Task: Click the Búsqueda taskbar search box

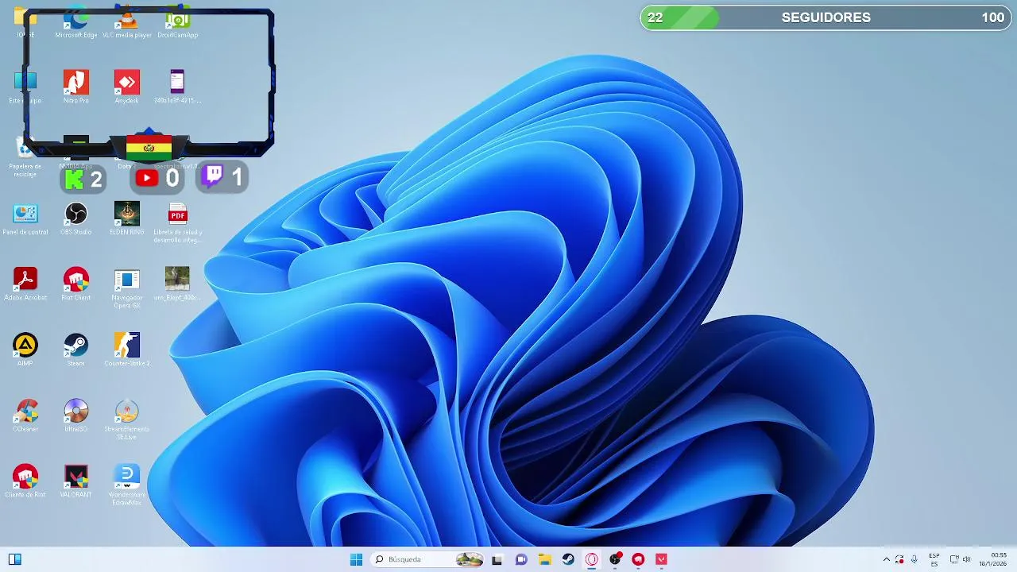Action: tap(427, 559)
